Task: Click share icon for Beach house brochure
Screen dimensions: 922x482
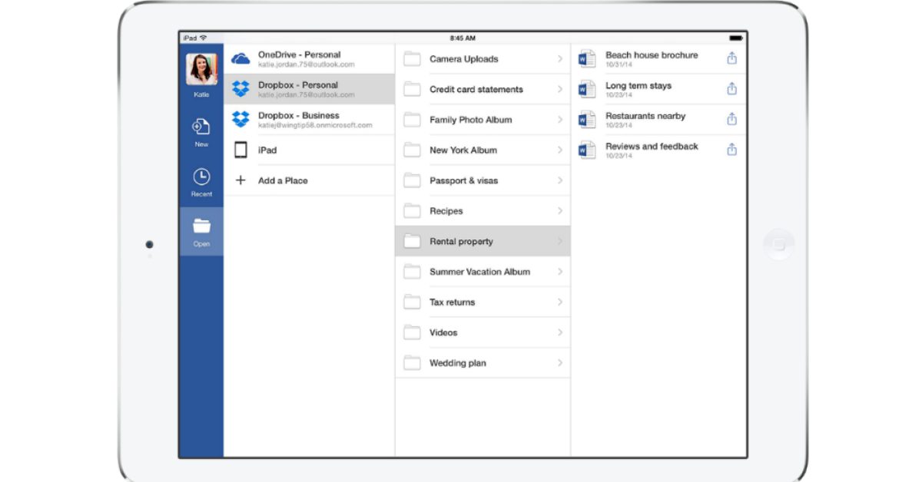Action: click(731, 58)
